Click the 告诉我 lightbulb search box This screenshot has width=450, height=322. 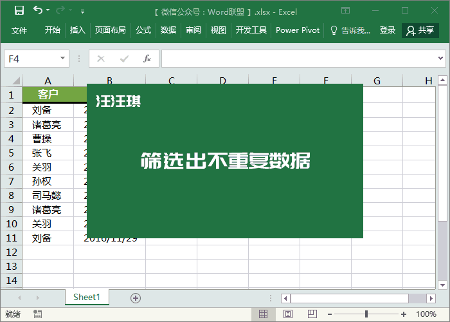click(x=350, y=30)
